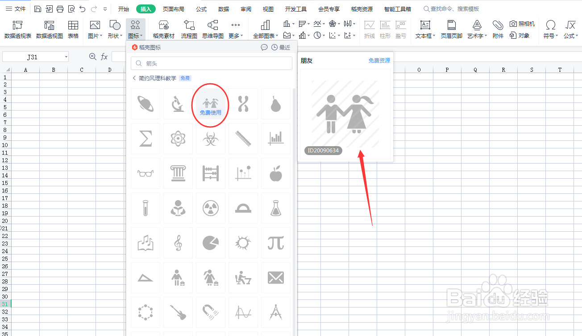The image size is (582, 336).
Task: Click 免费使用 on the friends icon
Action: coord(211,113)
